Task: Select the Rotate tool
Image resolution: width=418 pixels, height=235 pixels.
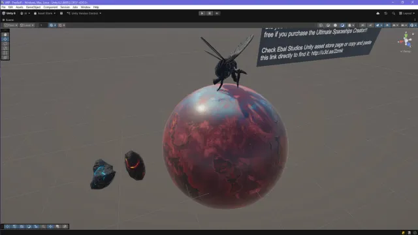Action: click(5, 44)
